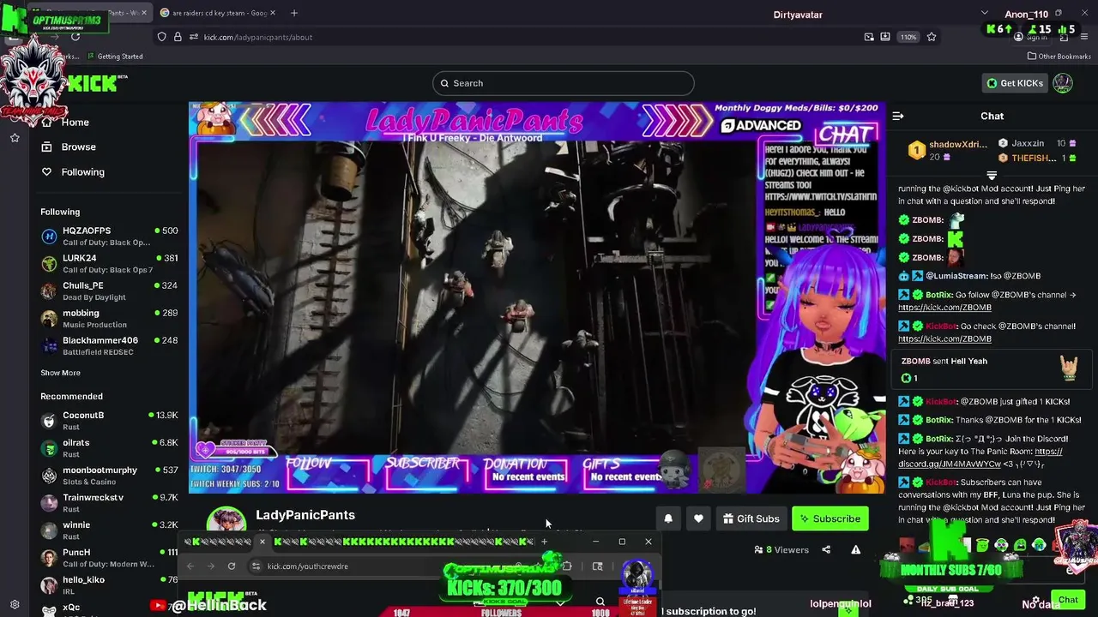The width and height of the screenshot is (1098, 617).
Task: Bookmark this page with the star icon
Action: tap(932, 37)
